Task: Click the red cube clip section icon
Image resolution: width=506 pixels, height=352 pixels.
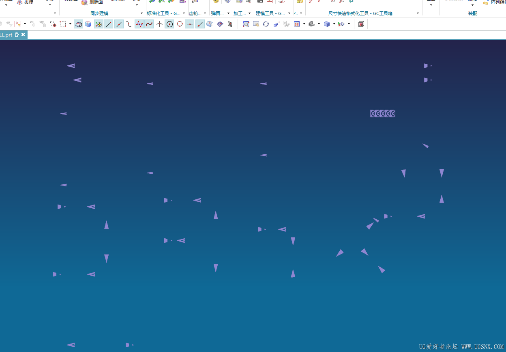Action: tap(361, 24)
